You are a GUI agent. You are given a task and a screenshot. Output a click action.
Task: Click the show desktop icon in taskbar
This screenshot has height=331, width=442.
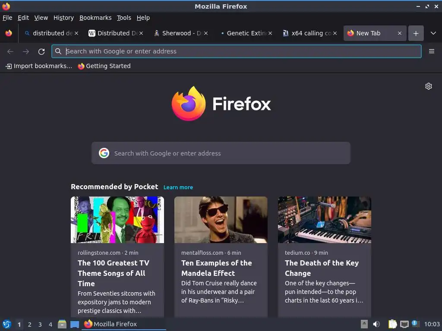(x=75, y=324)
